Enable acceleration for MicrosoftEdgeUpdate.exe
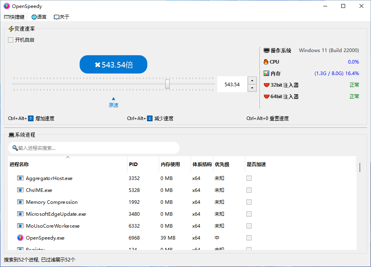The height and width of the screenshot is (267, 371). coord(249,214)
